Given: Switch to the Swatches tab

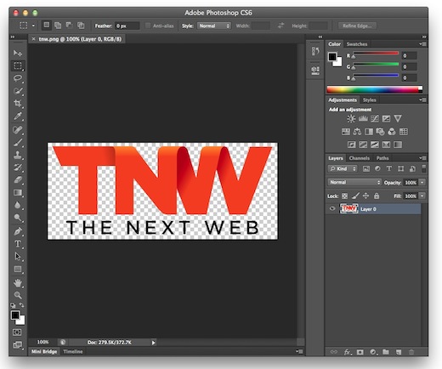Looking at the screenshot, I should click(x=357, y=44).
